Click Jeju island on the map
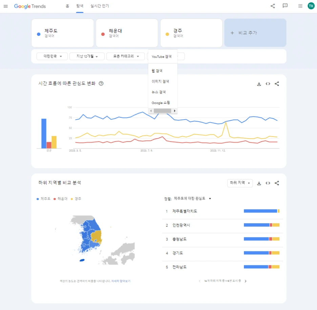This screenshot has height=310, width=317. pyautogui.click(x=82, y=260)
